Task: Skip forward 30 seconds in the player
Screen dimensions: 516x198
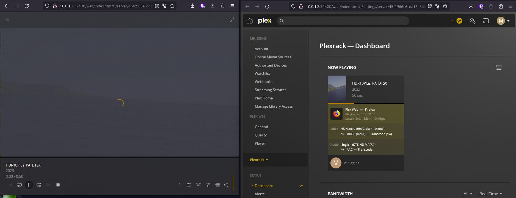Action: [39, 185]
